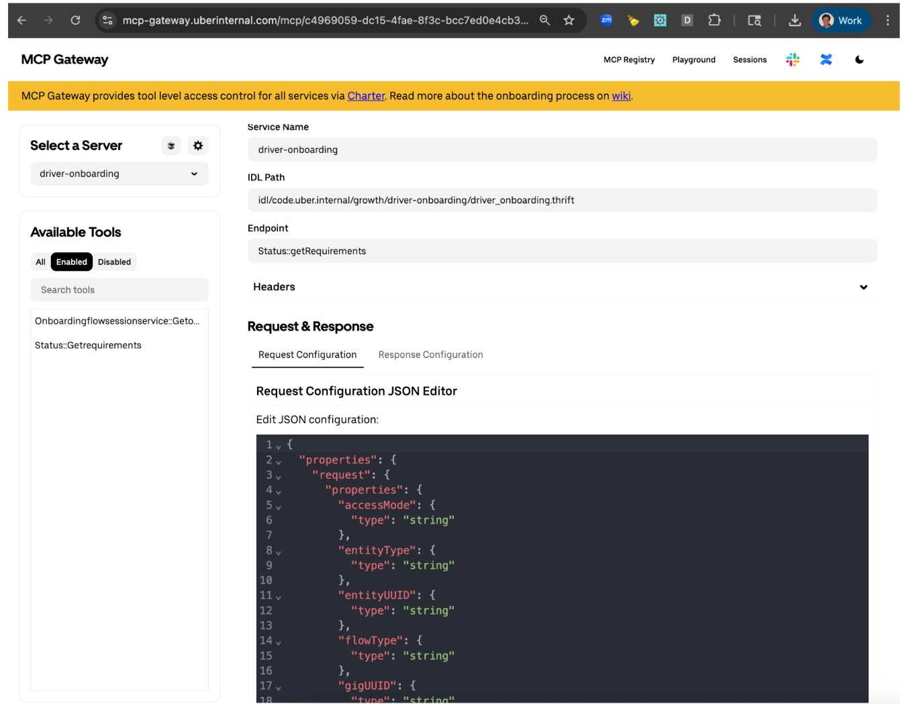Open the Work profile button
This screenshot has height=704, width=901.
841,20
